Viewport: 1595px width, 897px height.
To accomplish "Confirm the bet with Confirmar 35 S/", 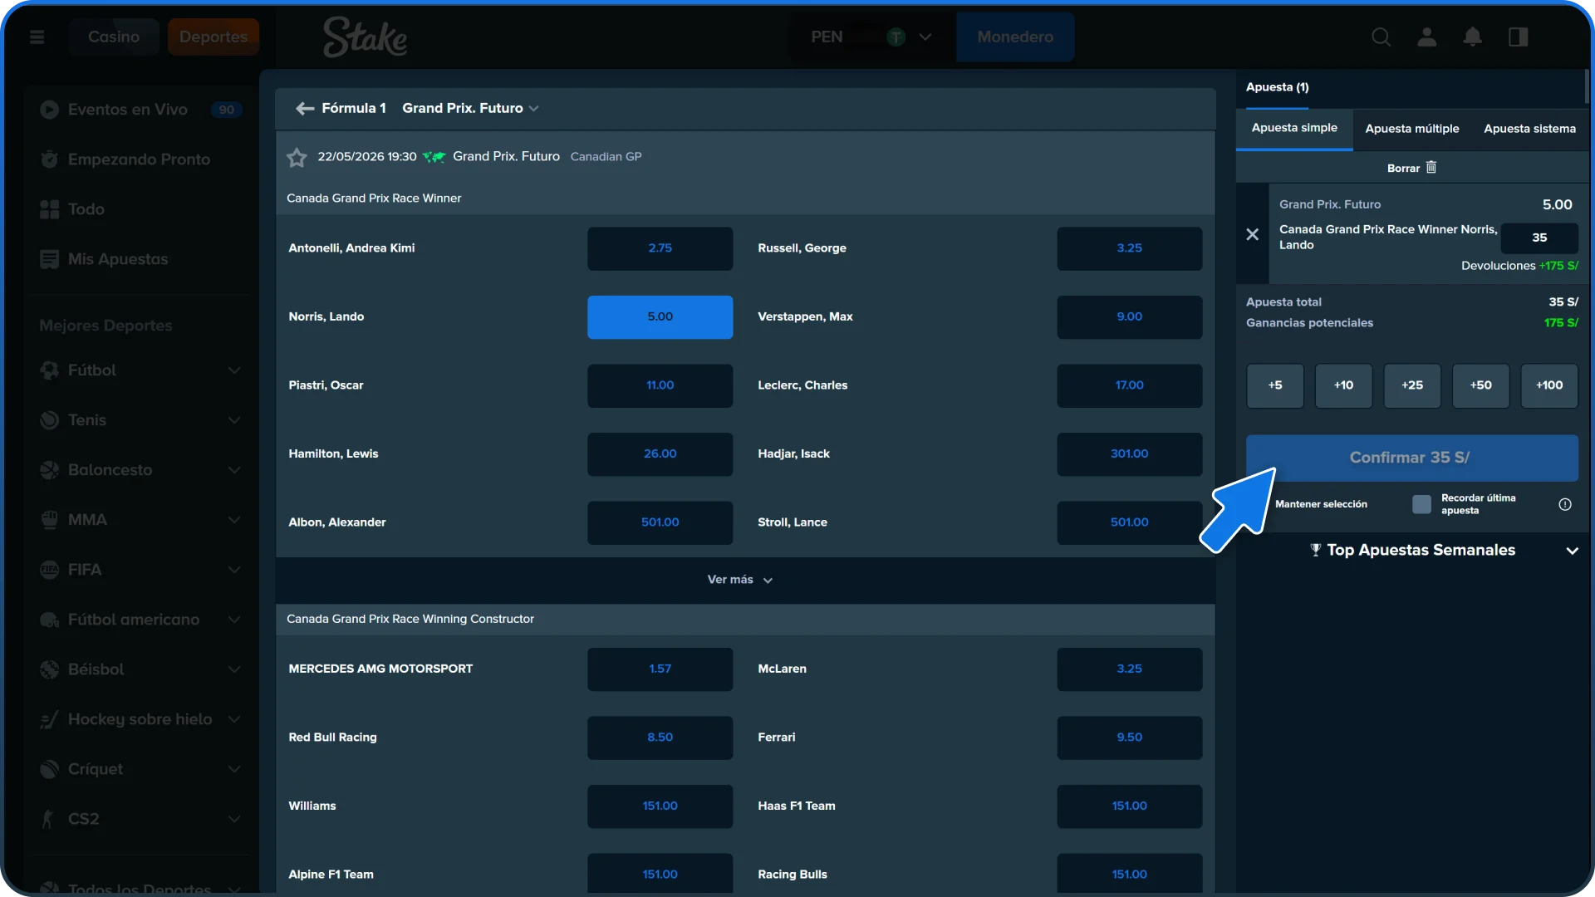I will [1411, 458].
